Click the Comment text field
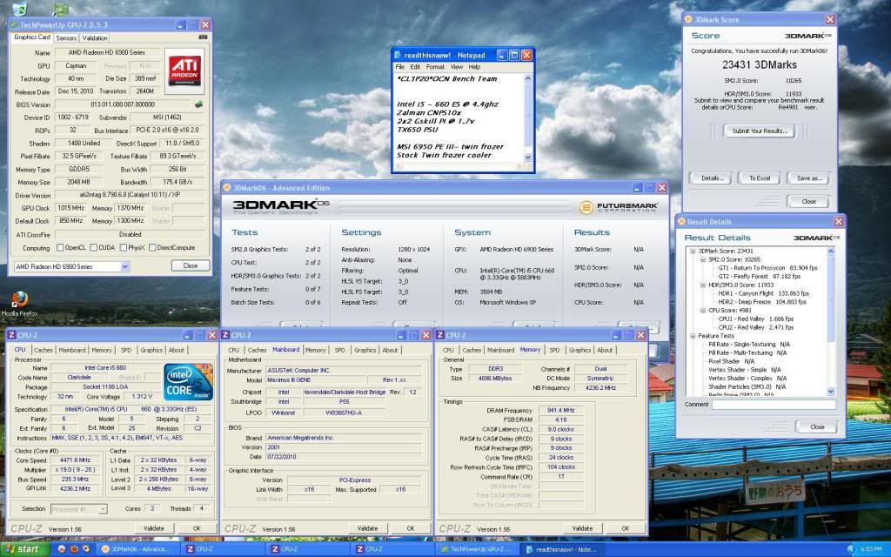Viewport: 891px width, 557px height. pyautogui.click(x=772, y=405)
